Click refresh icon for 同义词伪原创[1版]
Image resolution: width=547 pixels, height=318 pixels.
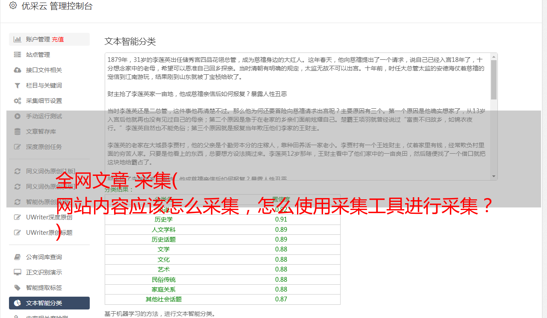[x=18, y=171]
